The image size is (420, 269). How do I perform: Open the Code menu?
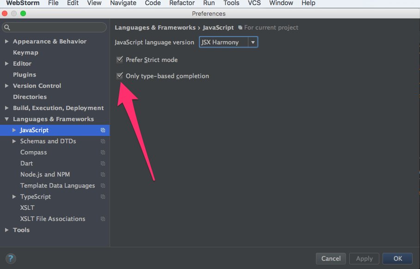tap(153, 3)
